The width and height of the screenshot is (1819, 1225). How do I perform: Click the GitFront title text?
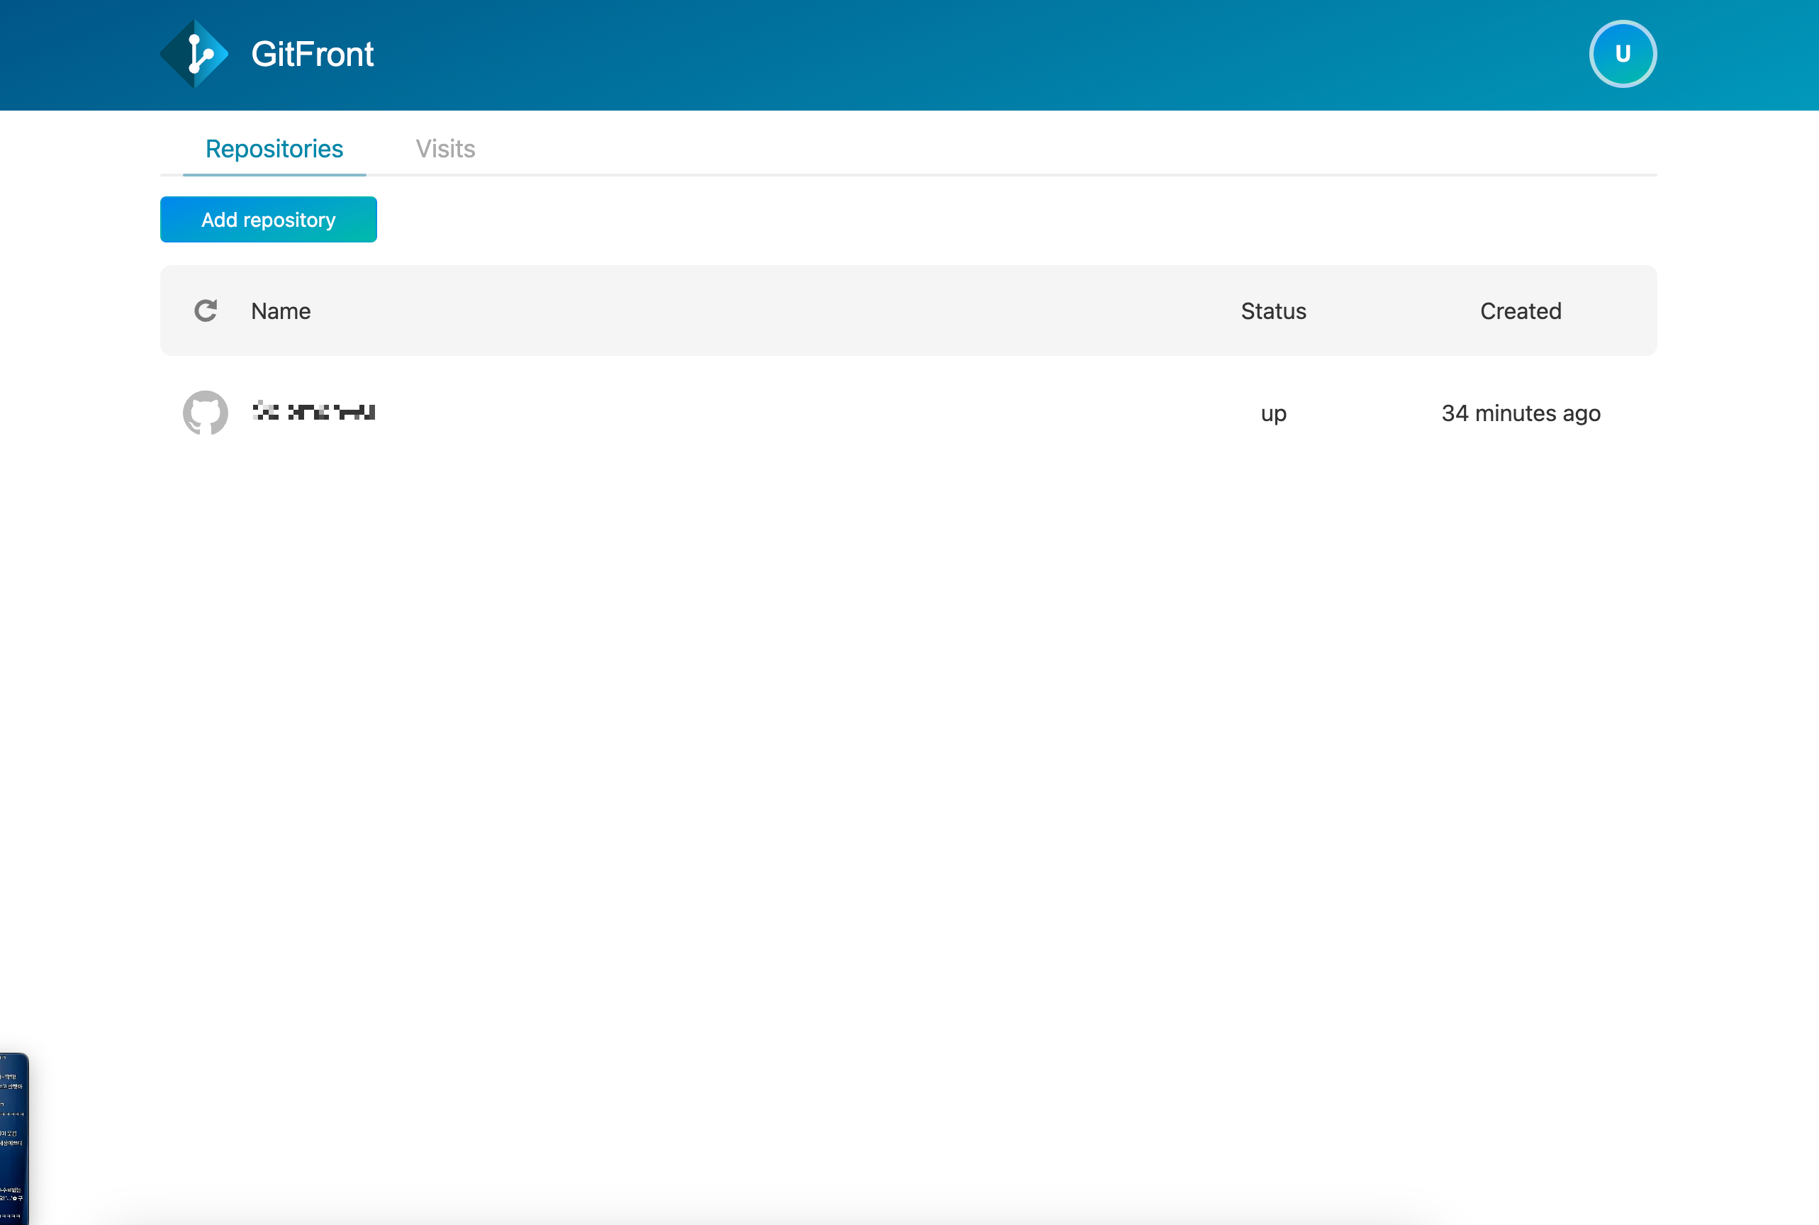(x=313, y=54)
